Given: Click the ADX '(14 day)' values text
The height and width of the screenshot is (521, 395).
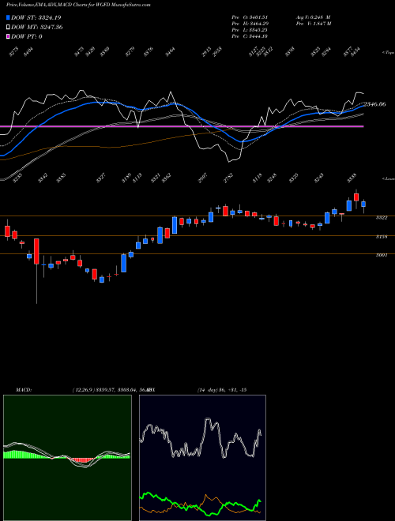Looking at the screenshot, I should (222, 390).
